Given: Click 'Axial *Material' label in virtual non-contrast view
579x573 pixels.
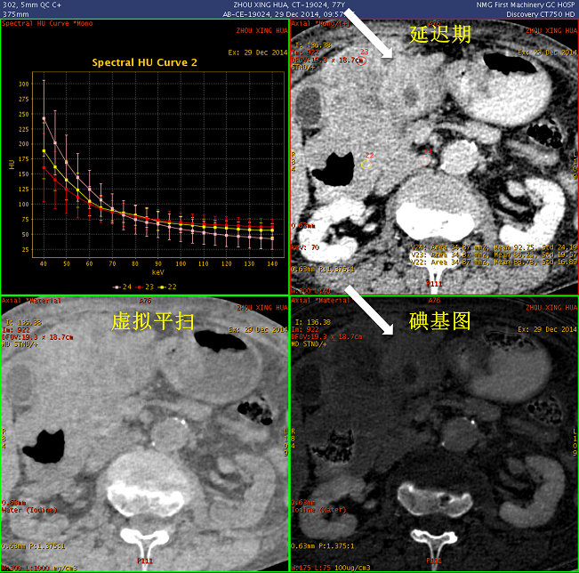Looking at the screenshot, I should point(28,300).
